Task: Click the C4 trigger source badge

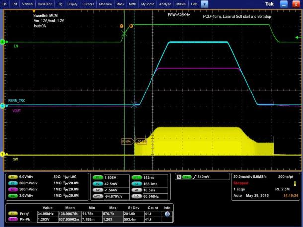Action: [x=186, y=177]
